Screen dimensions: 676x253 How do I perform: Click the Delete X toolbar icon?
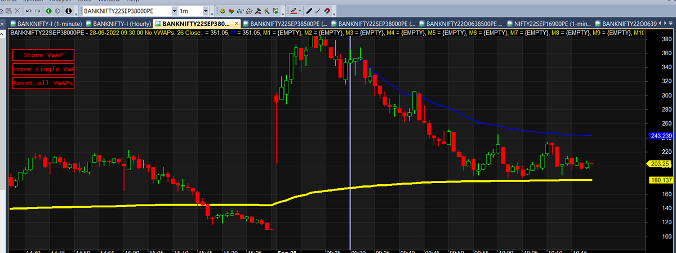(17, 11)
